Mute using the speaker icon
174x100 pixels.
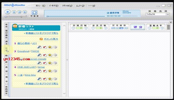6,17
